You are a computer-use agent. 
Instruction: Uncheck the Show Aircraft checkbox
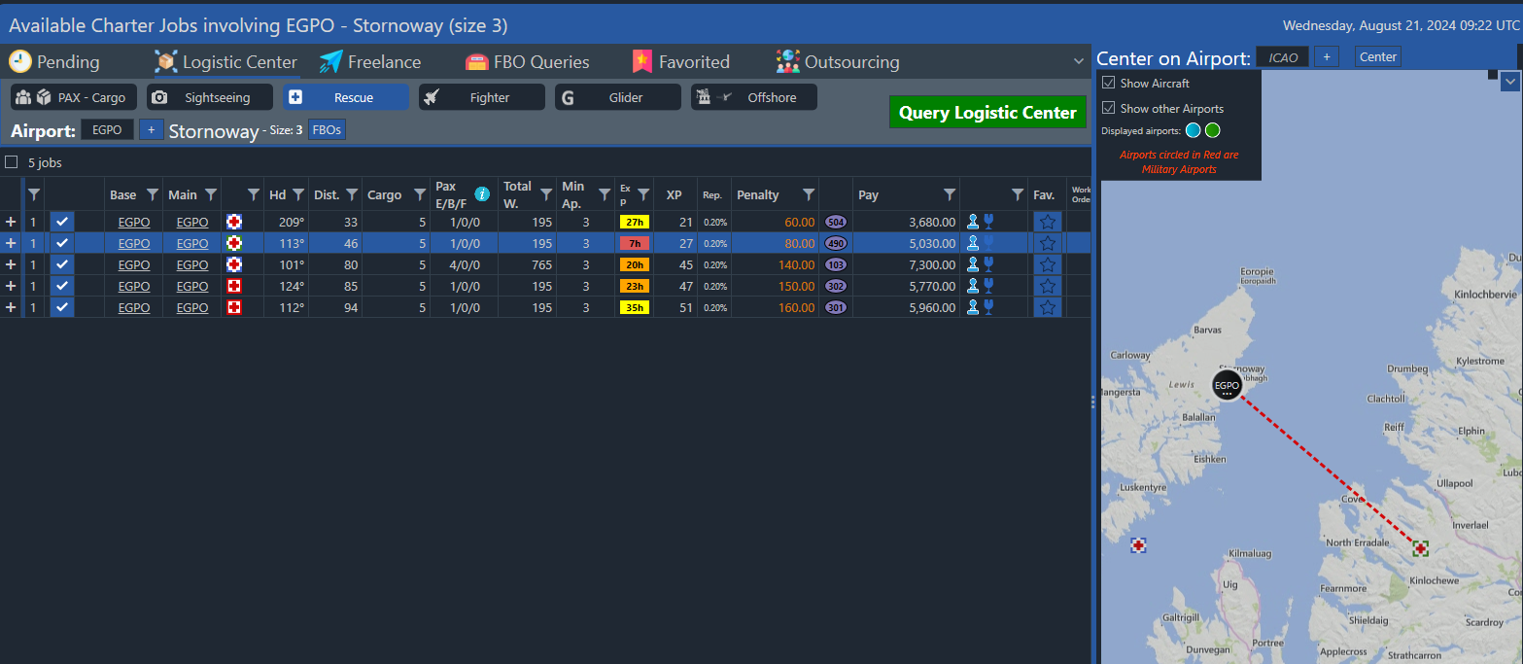coord(1108,84)
